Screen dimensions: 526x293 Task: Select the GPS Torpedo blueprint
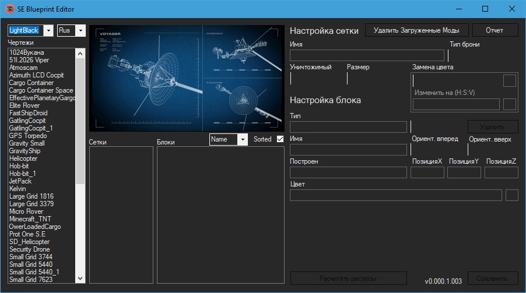tap(42, 136)
